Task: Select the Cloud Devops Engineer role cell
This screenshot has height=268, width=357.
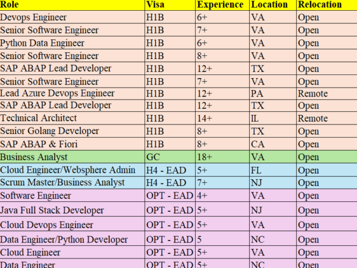Action: 46,225
